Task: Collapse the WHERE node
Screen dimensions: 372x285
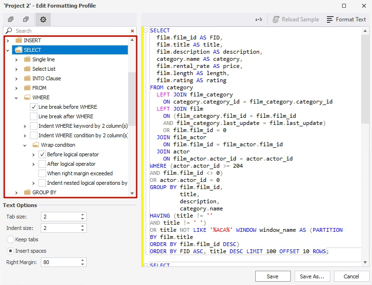Action: (x=16, y=98)
